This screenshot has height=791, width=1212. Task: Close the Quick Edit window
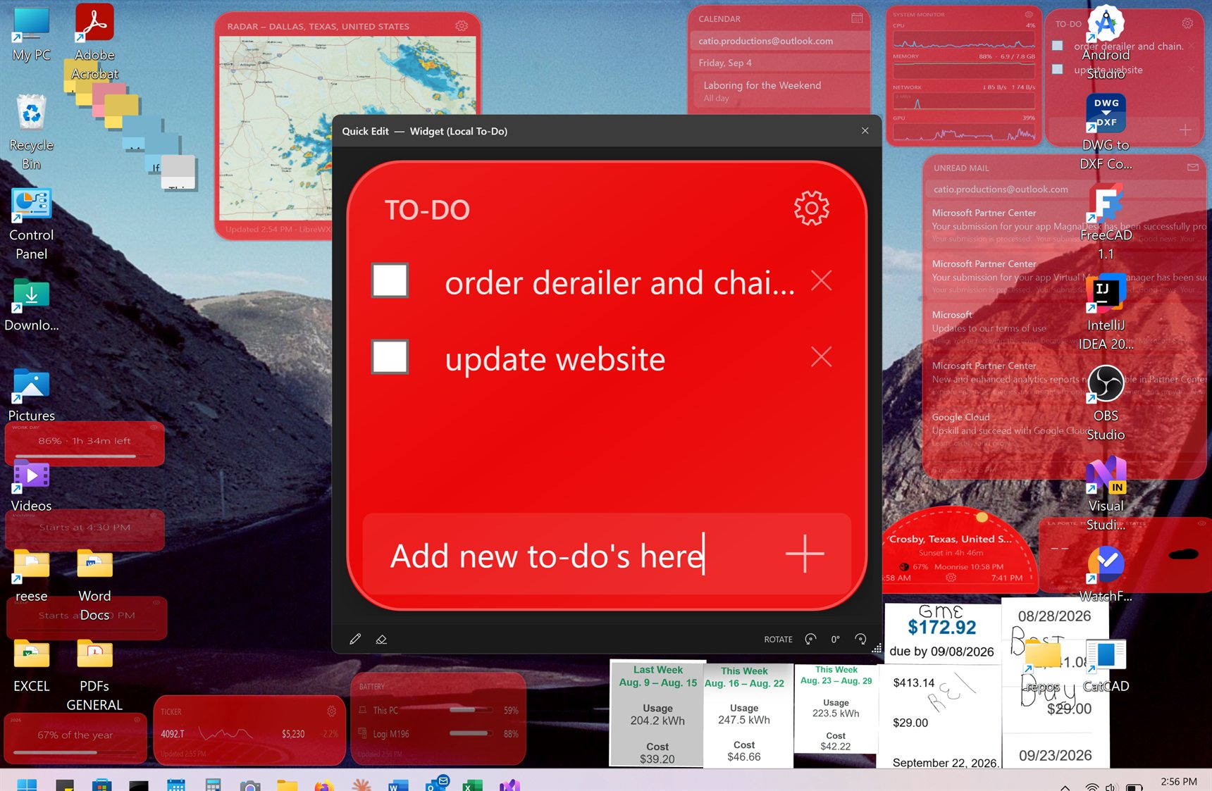[865, 130]
